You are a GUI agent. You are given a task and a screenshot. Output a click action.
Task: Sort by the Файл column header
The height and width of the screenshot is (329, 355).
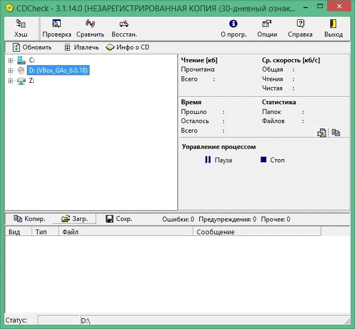[126, 232]
